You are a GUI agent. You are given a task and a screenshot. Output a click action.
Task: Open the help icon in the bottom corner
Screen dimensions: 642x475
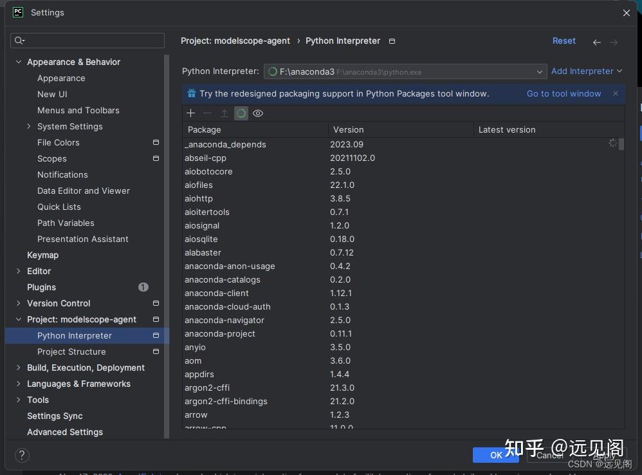point(22,455)
